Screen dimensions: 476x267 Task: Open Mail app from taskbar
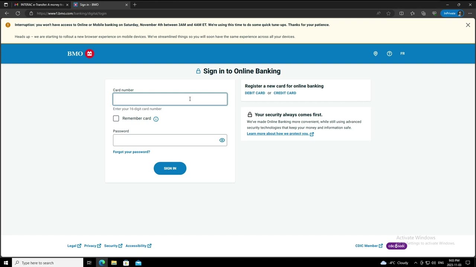pyautogui.click(x=138, y=263)
